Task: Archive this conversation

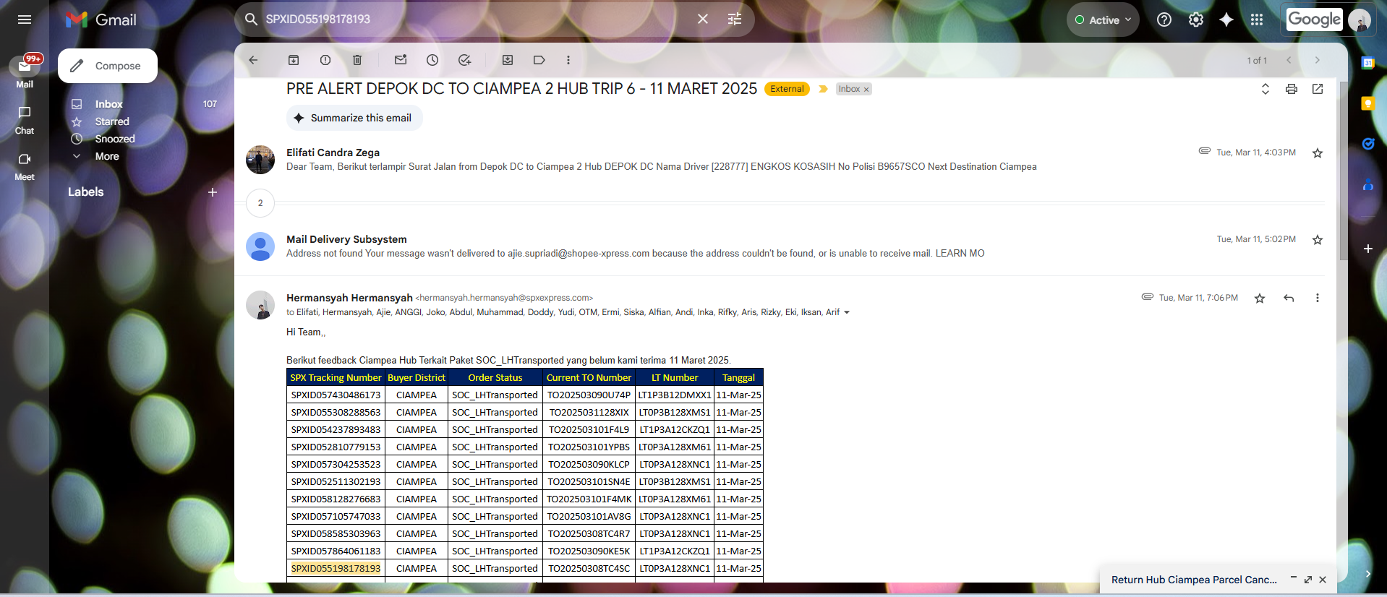Action: [294, 60]
